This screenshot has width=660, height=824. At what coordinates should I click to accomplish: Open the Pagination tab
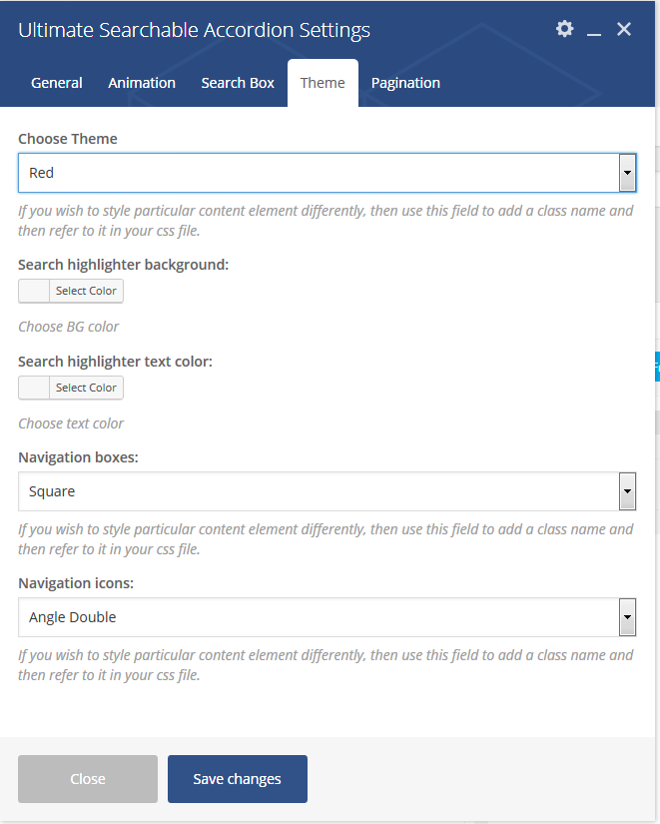click(x=405, y=83)
